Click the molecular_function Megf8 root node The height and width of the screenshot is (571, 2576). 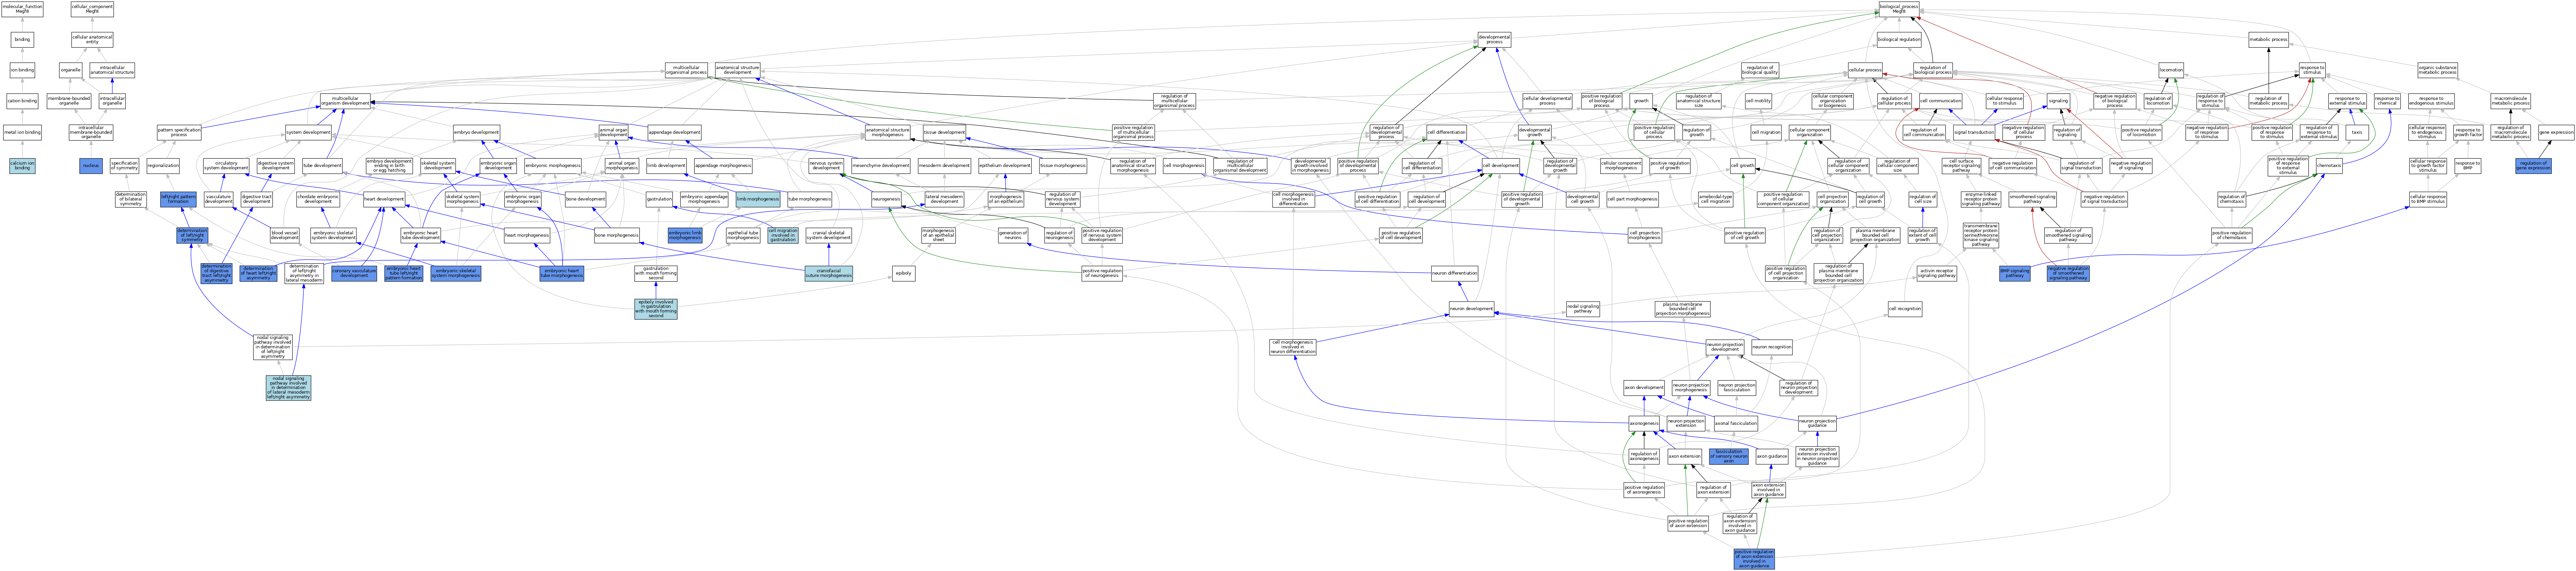[x=22, y=9]
